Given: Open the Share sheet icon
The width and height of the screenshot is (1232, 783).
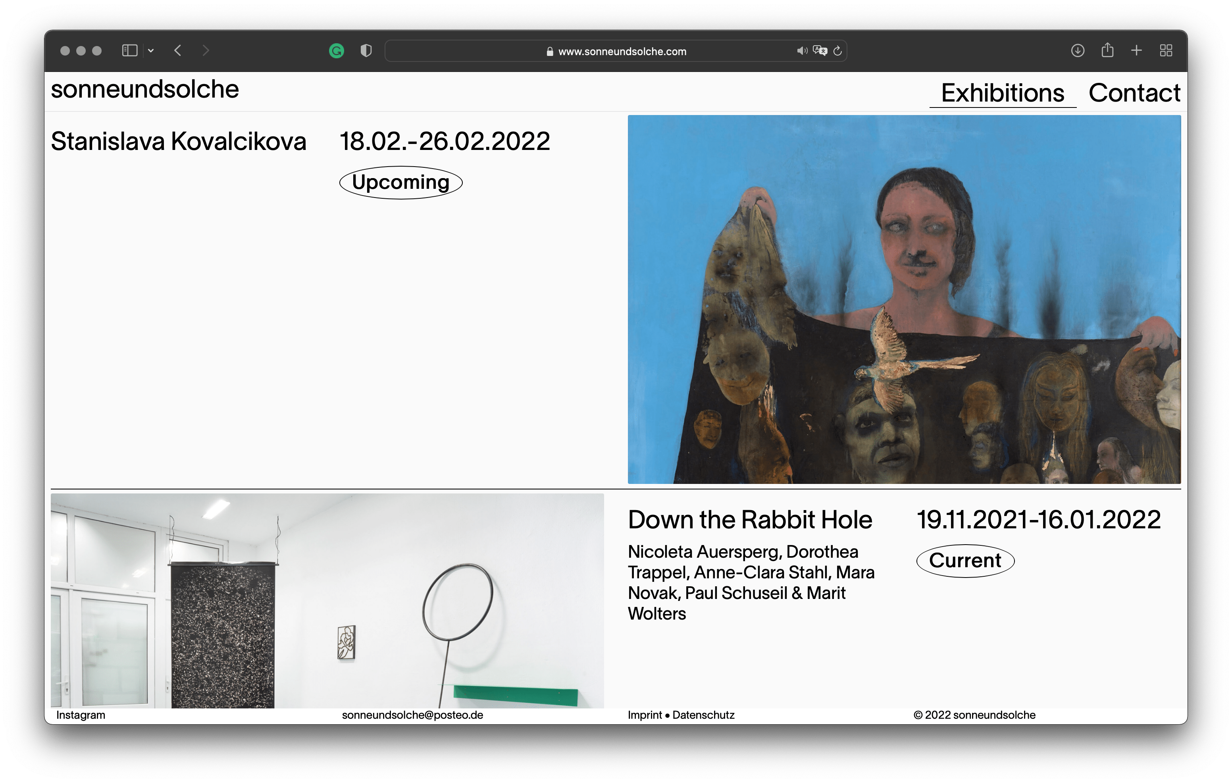Looking at the screenshot, I should (1107, 50).
